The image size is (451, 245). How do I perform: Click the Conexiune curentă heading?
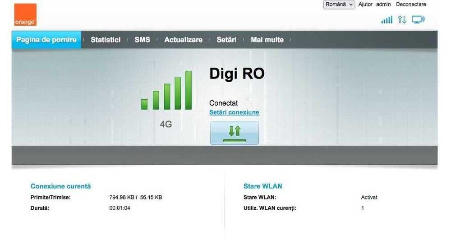(61, 186)
